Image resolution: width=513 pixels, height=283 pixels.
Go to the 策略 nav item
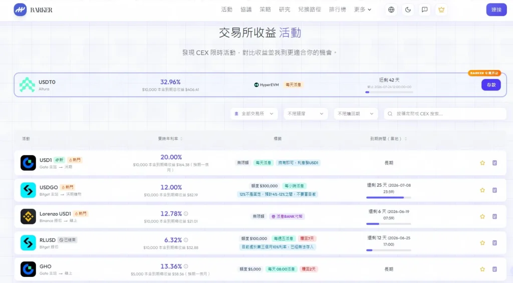pos(266,10)
